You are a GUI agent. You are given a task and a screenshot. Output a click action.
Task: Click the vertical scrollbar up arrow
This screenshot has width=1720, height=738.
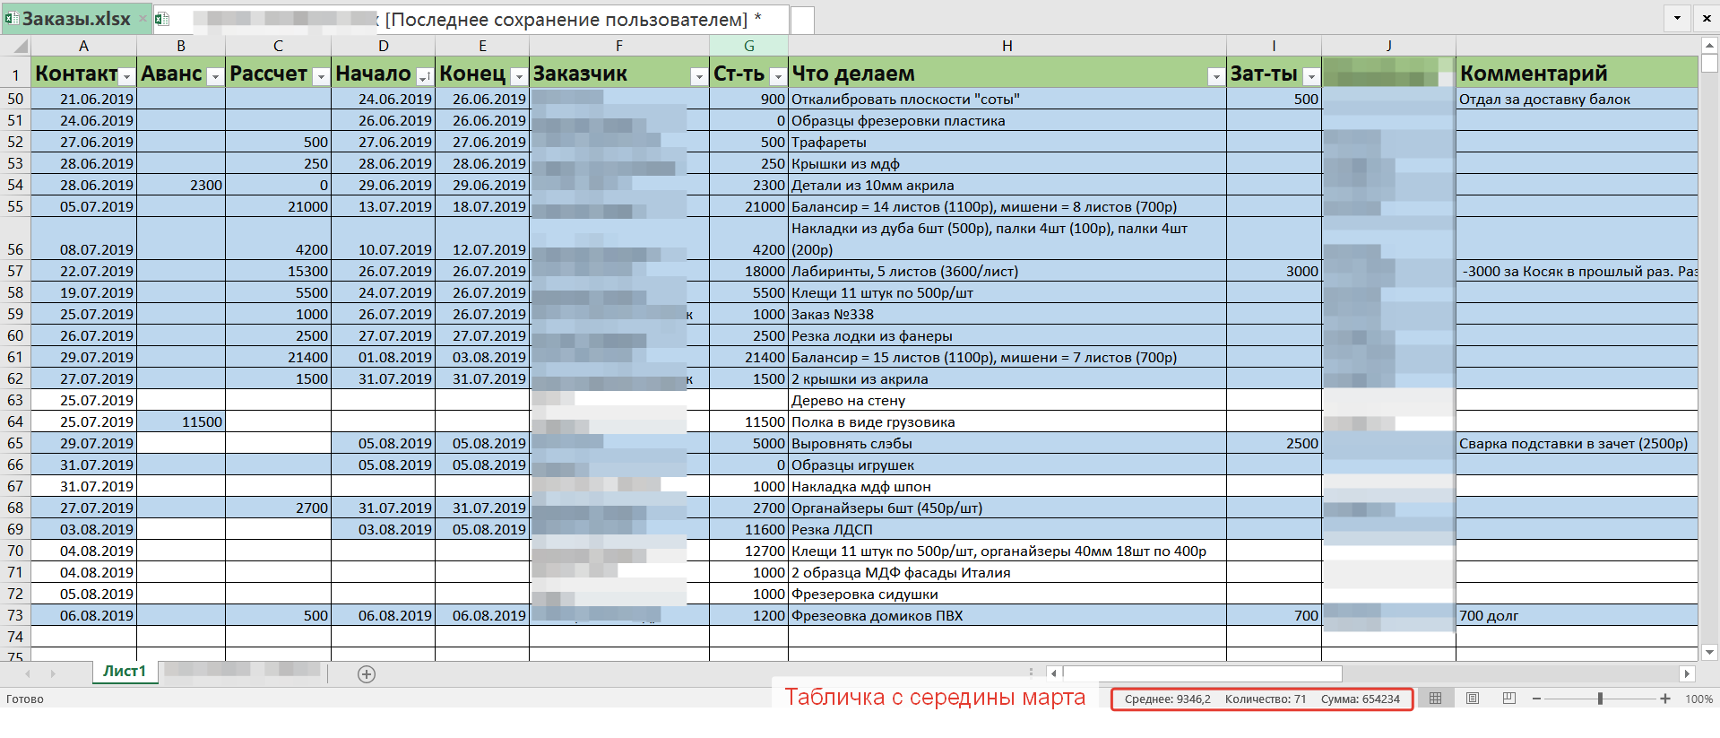1709,46
